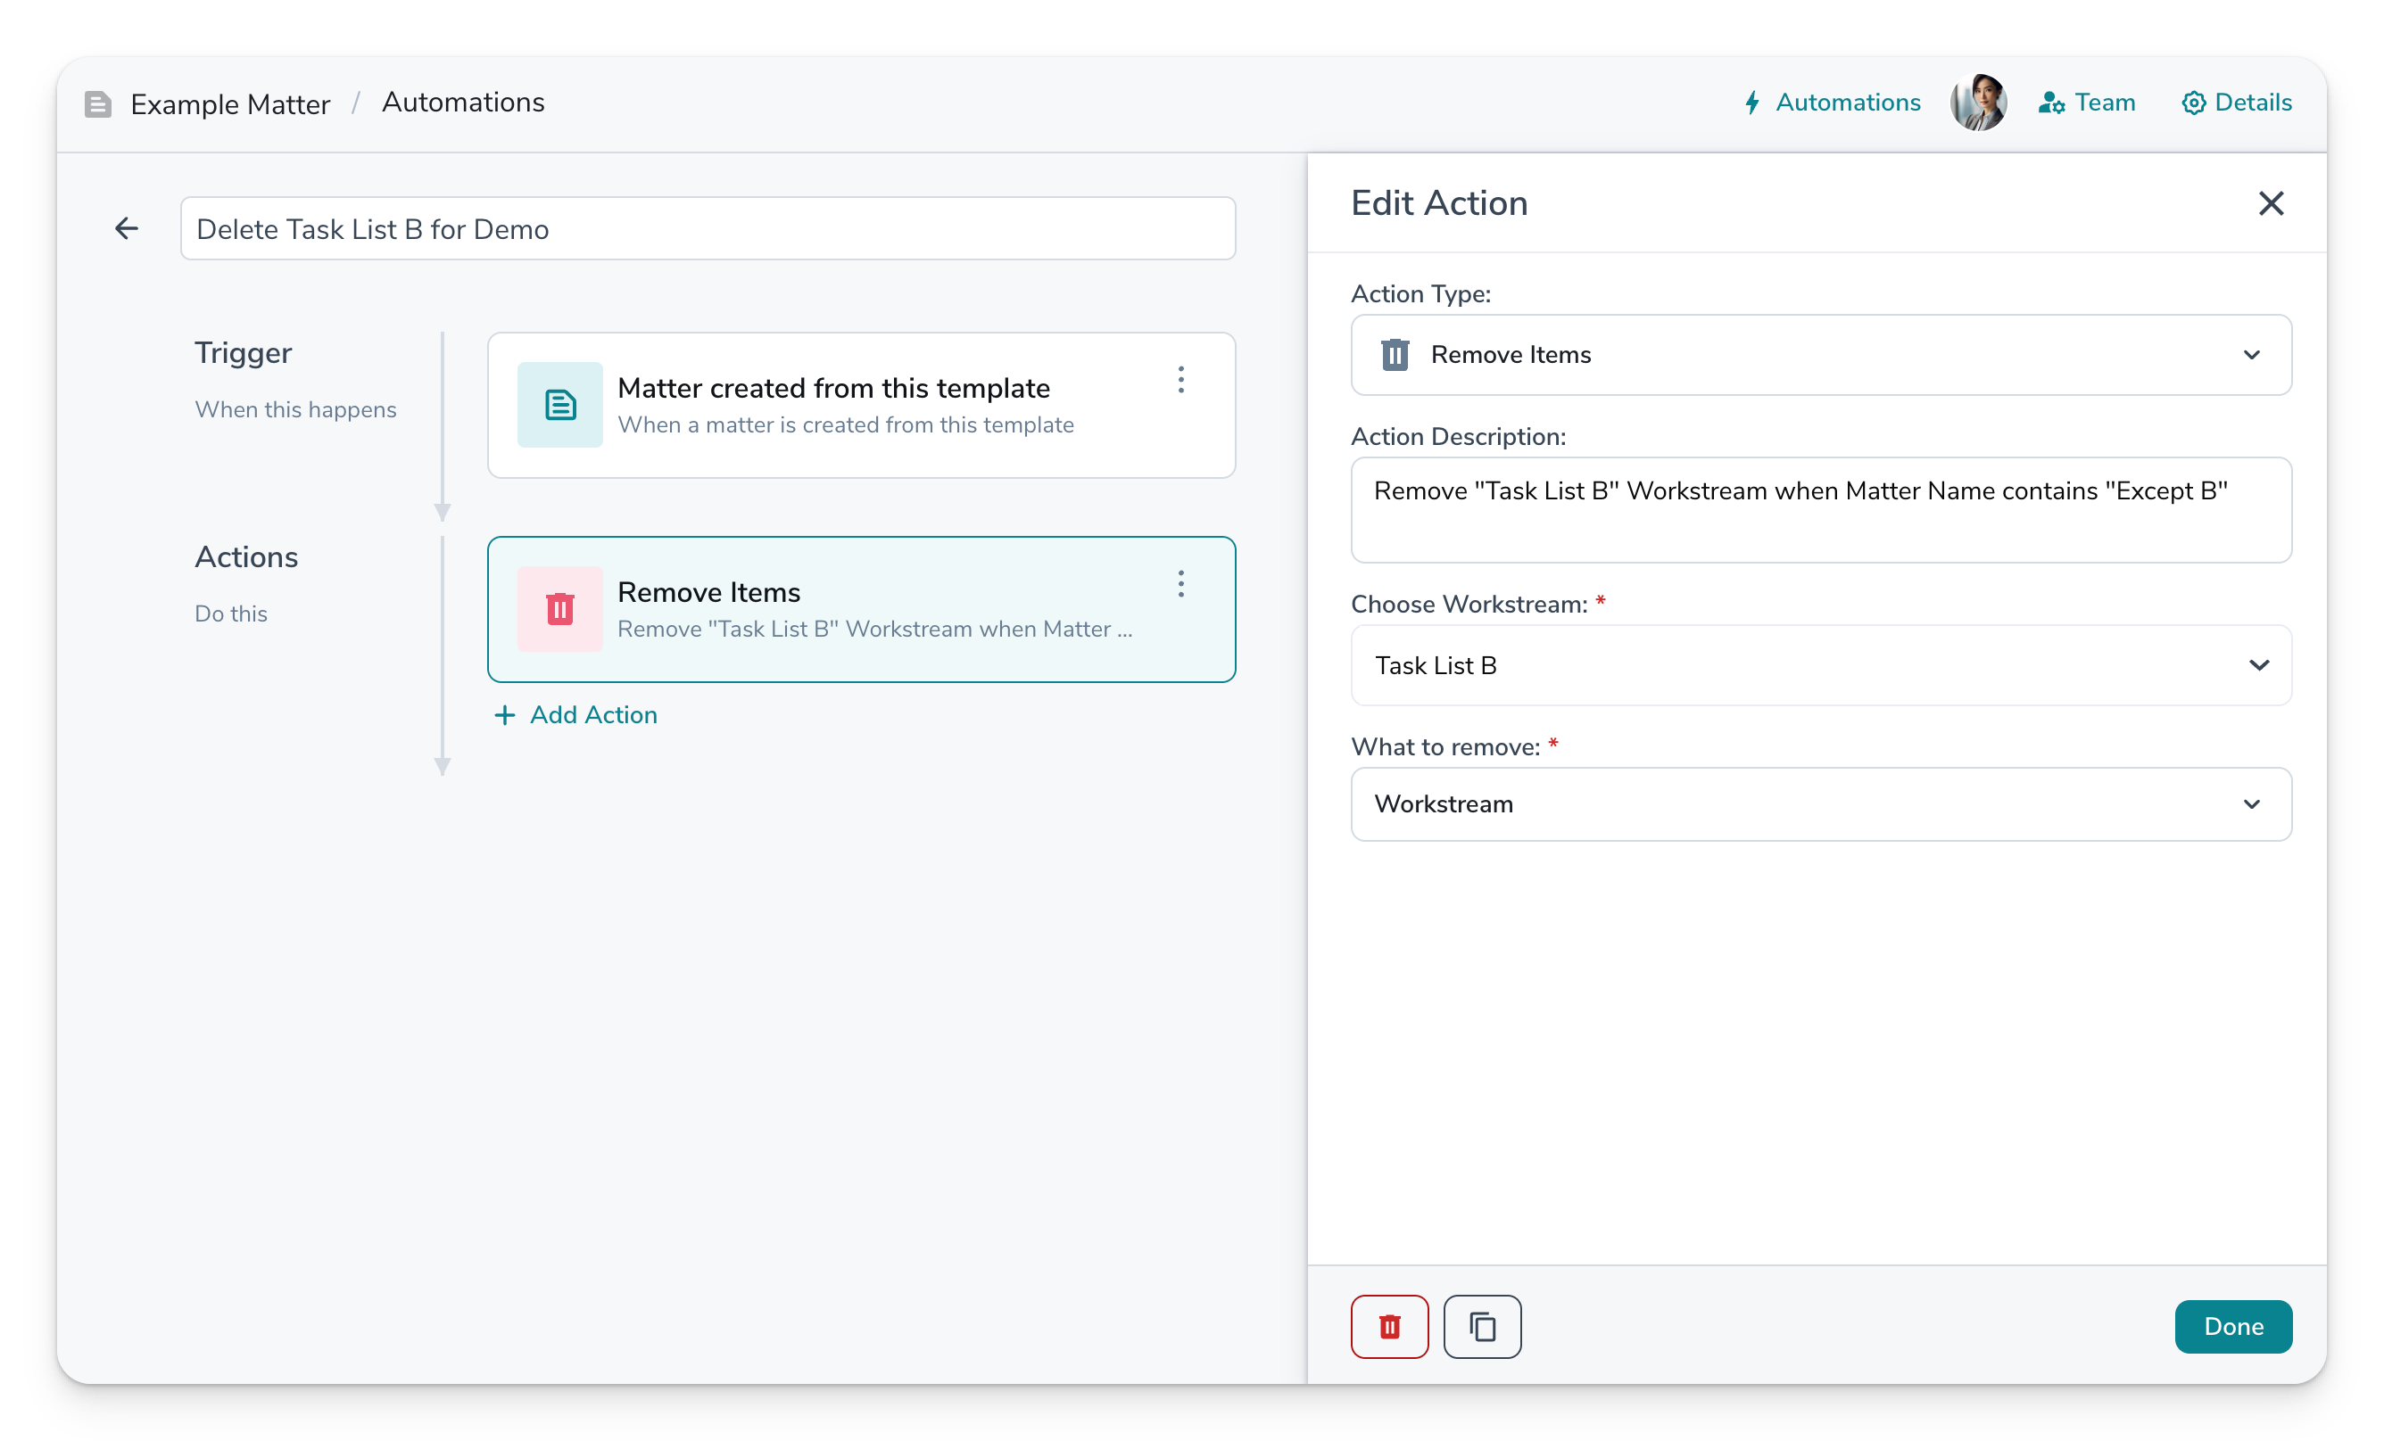Screen dimensions: 2384x1441
Task: Expand the Action Type dropdown
Action: click(x=1820, y=355)
